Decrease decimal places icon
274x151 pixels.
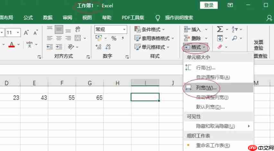pyautogui.click(x=108, y=46)
